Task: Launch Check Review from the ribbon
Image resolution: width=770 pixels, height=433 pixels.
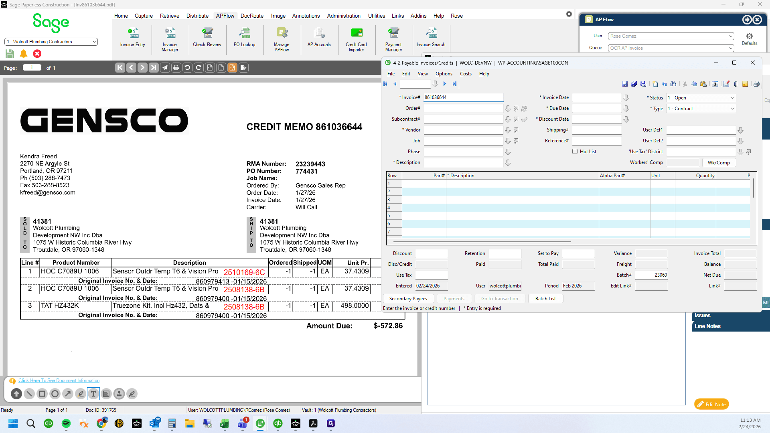Action: tap(207, 38)
